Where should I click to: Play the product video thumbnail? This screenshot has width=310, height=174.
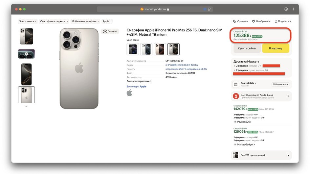pyautogui.click(x=26, y=54)
